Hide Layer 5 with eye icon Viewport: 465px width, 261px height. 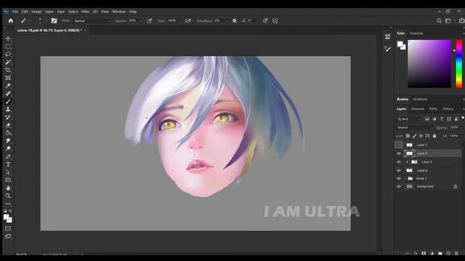(399, 162)
